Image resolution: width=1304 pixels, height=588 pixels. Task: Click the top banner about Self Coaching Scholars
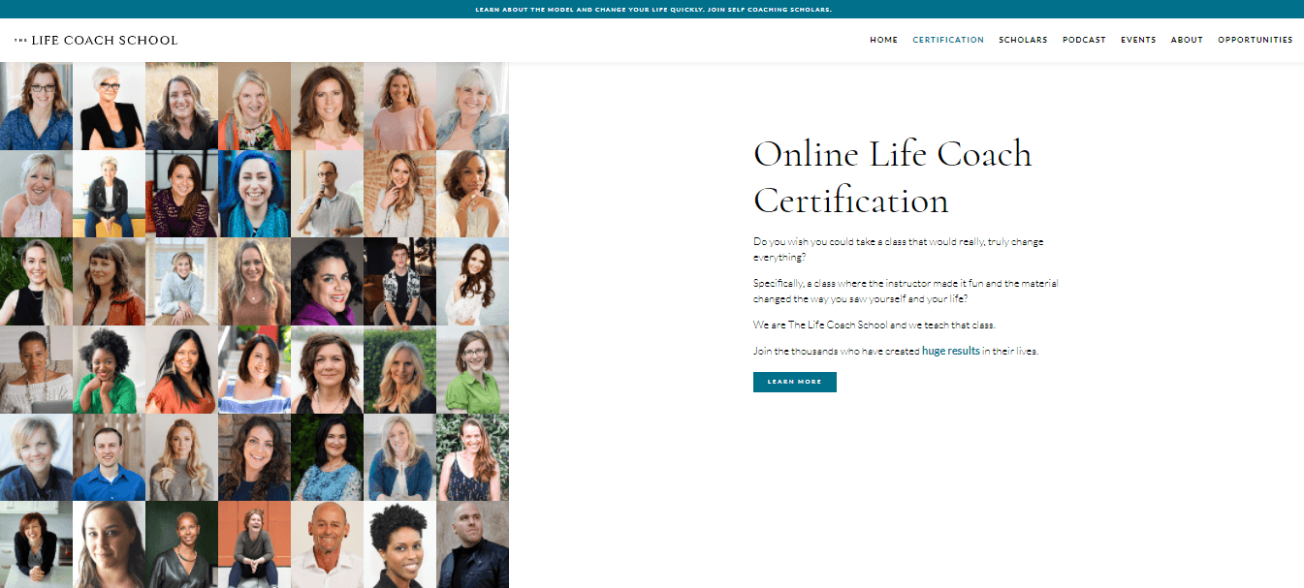point(652,10)
